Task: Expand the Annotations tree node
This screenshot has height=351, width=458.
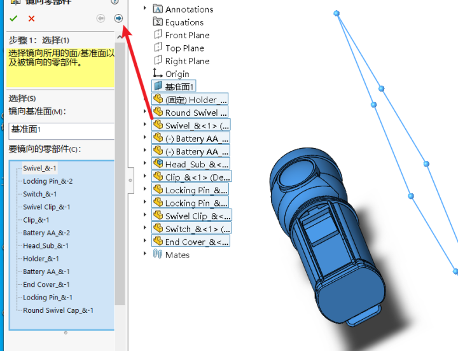Action: 145,8
